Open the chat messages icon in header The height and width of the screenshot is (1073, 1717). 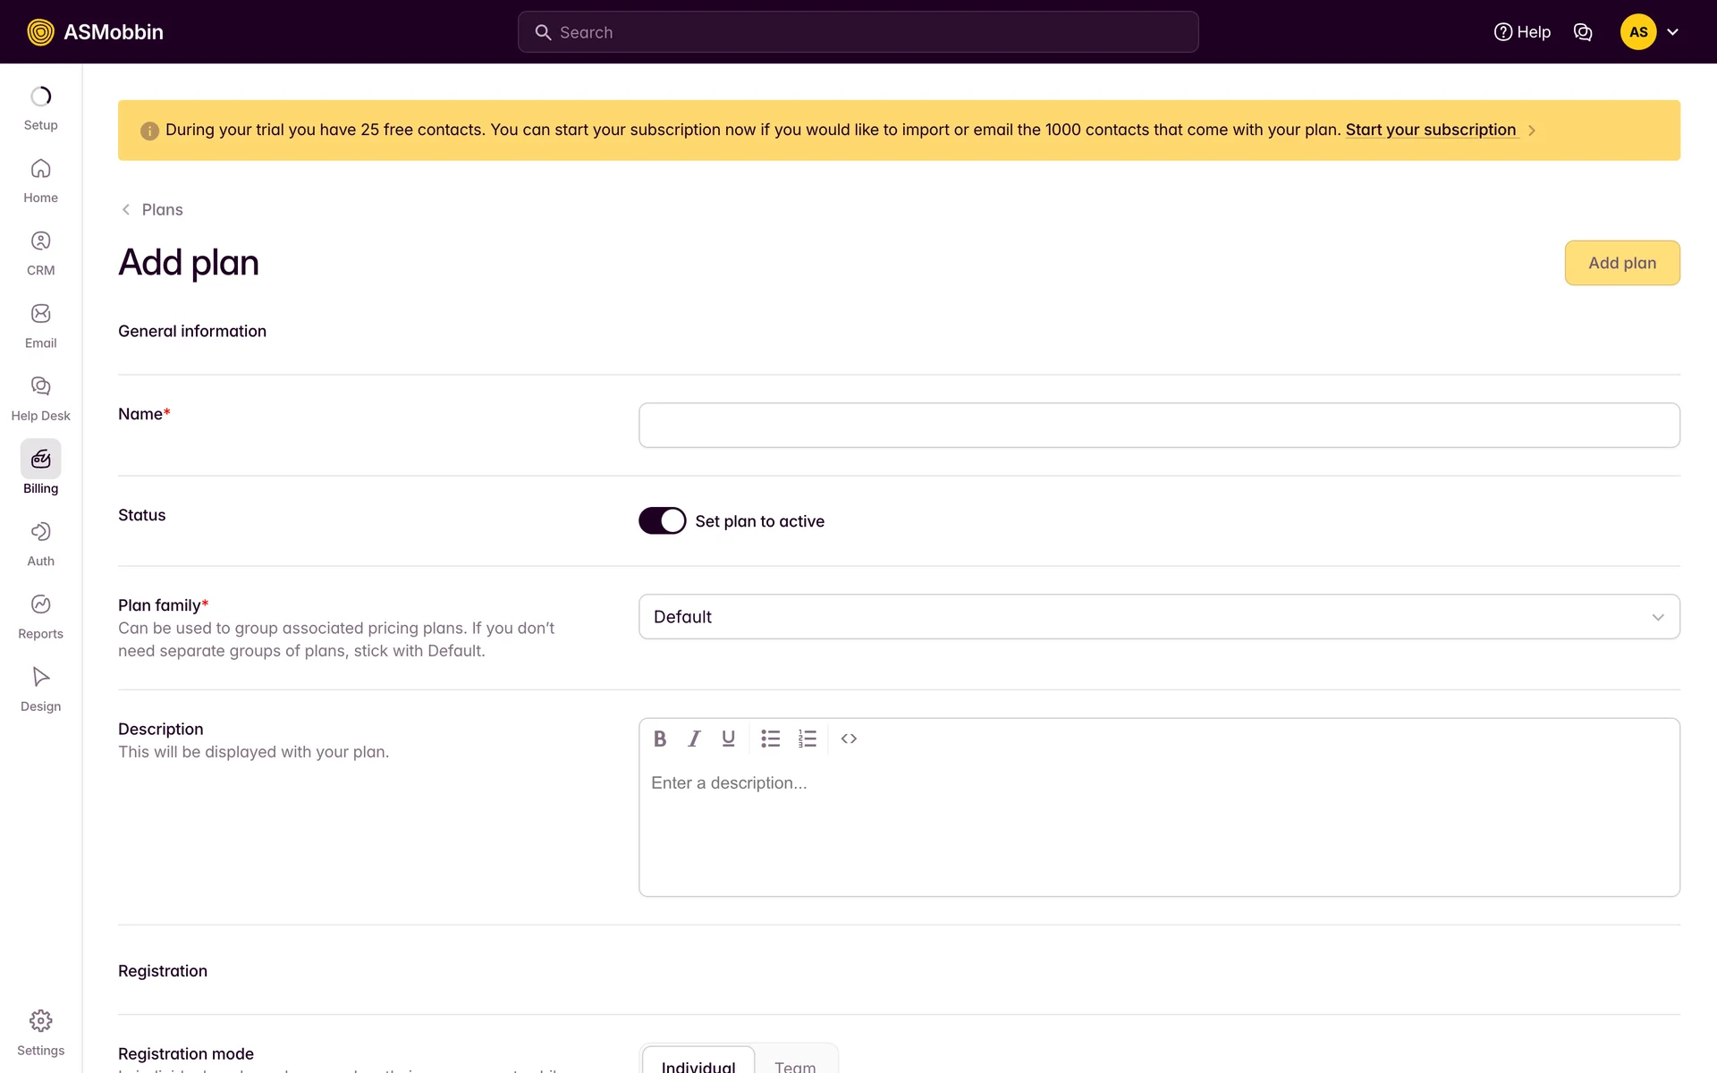1583,32
